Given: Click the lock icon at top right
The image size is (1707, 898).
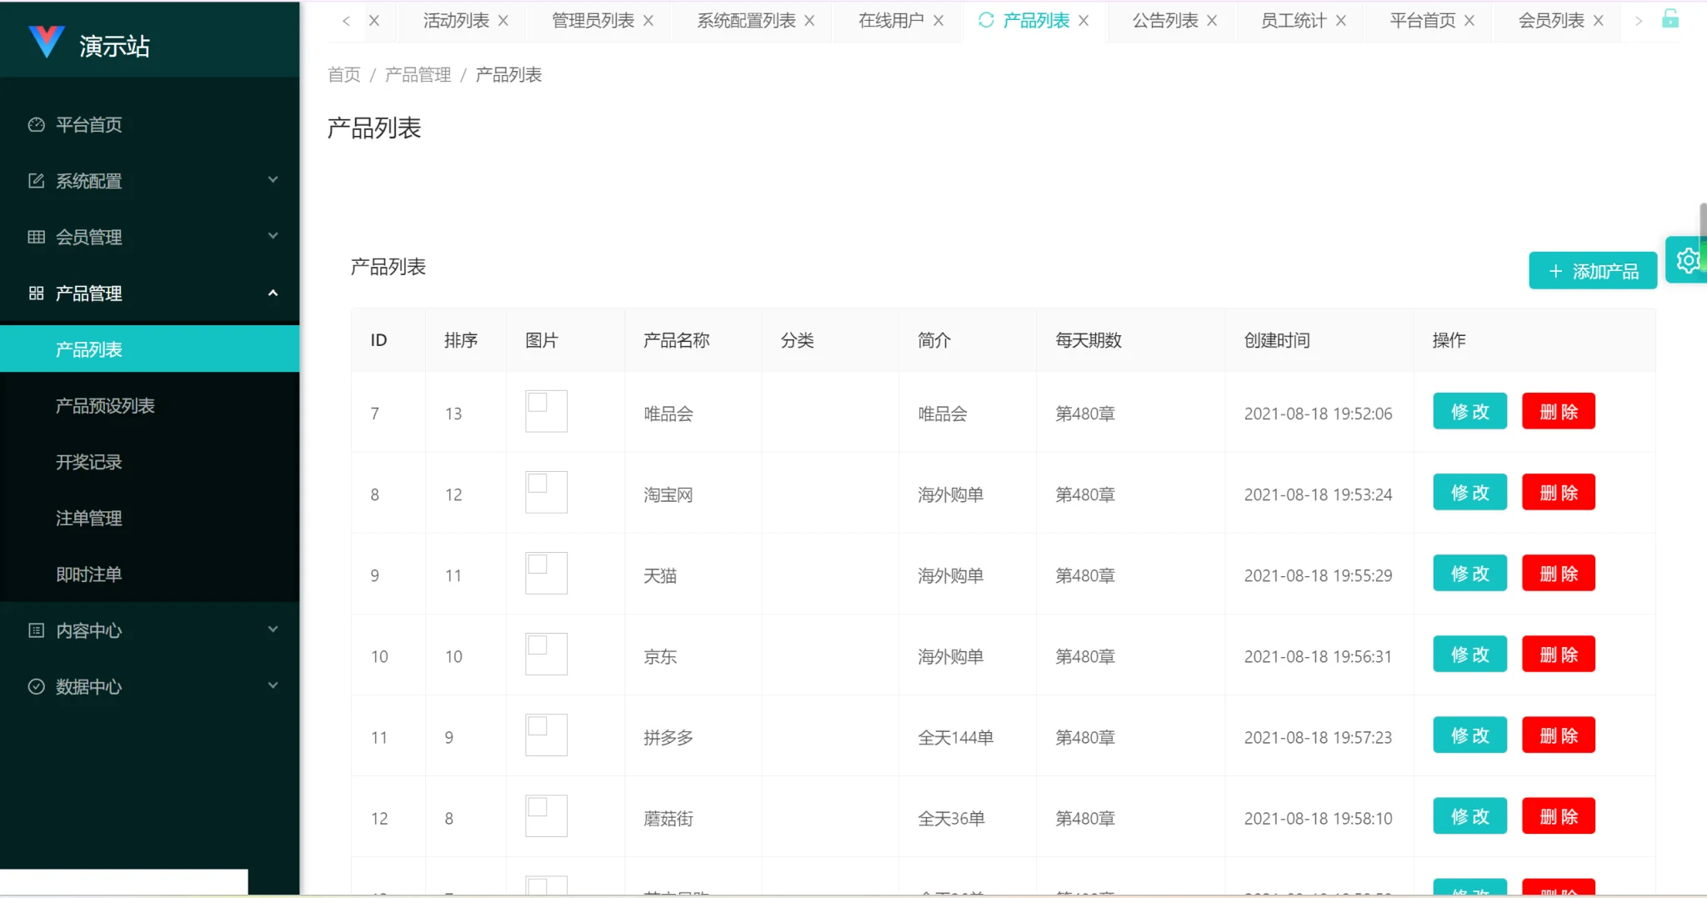Looking at the screenshot, I should [1673, 19].
